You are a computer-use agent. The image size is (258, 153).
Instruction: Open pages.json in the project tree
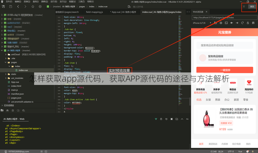(x=16, y=98)
